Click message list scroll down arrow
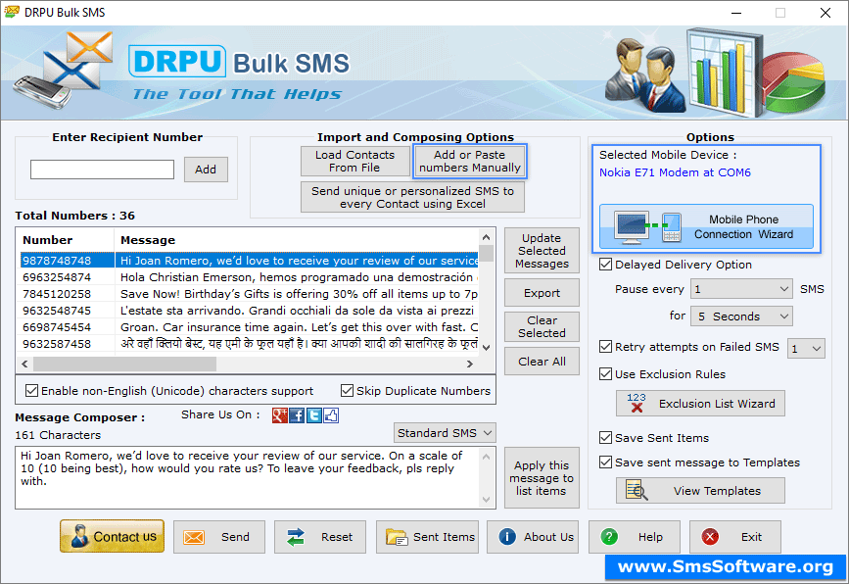849x584 pixels. [487, 348]
